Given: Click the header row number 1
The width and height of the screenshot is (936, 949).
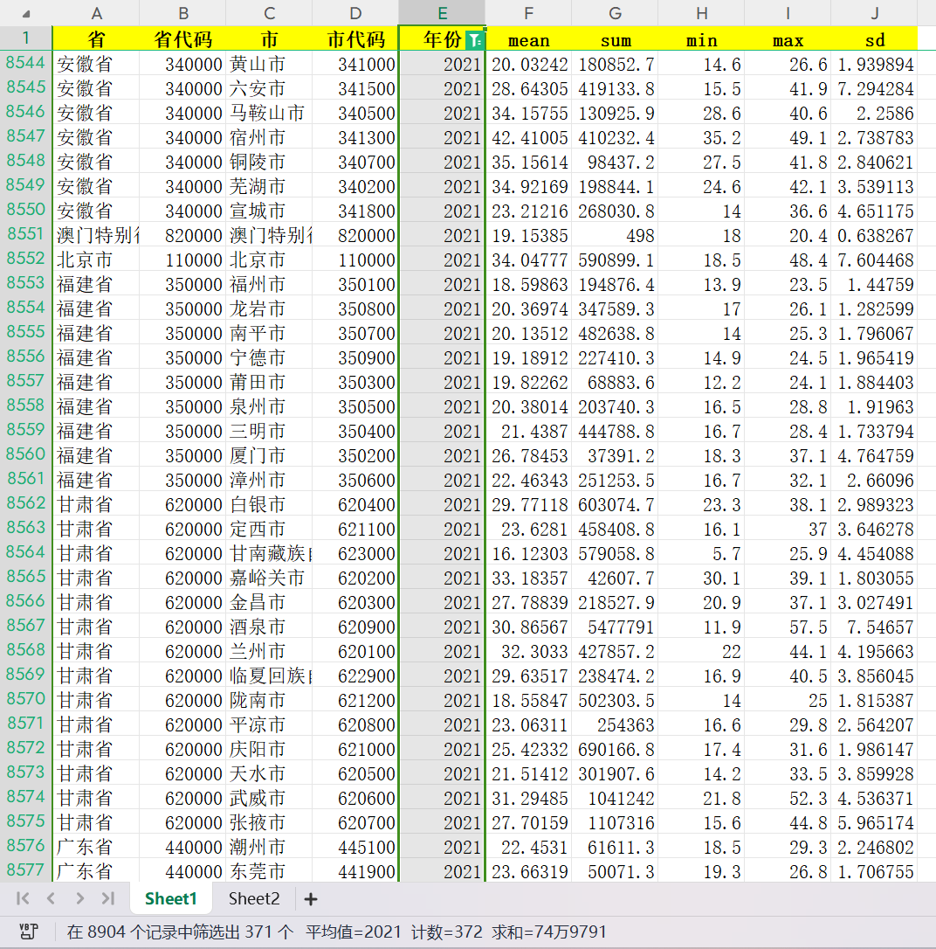Looking at the screenshot, I should 25,38.
